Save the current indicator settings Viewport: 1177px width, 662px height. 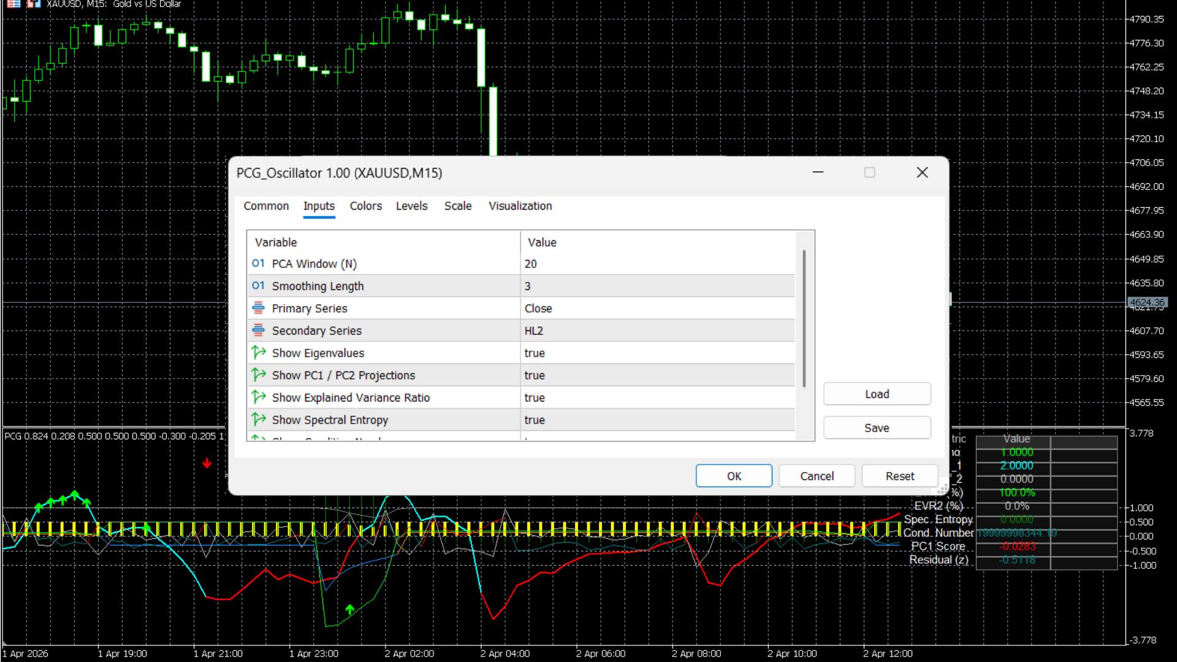[877, 427]
